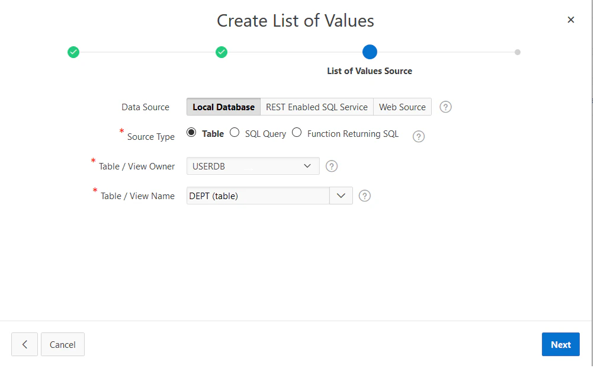Choose Function Returning SQL radio option
The width and height of the screenshot is (594, 368).
coord(297,132)
